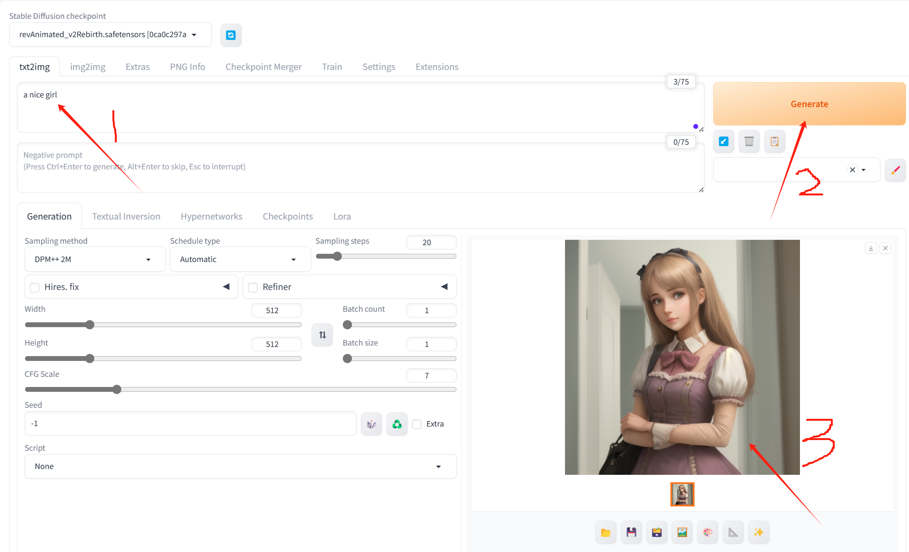Screen dimensions: 909x552
Task: Expand the Hires. fix section triangle
Action: point(226,287)
